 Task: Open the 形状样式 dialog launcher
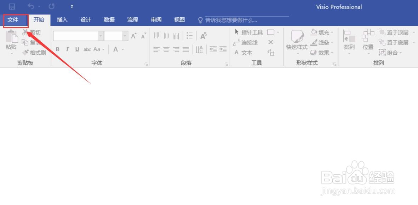(x=334, y=64)
